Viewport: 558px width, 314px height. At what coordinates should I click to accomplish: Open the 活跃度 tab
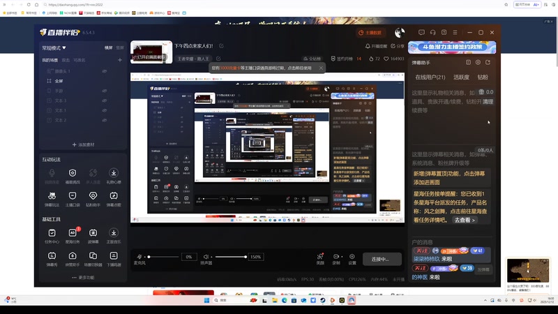tap(461, 77)
